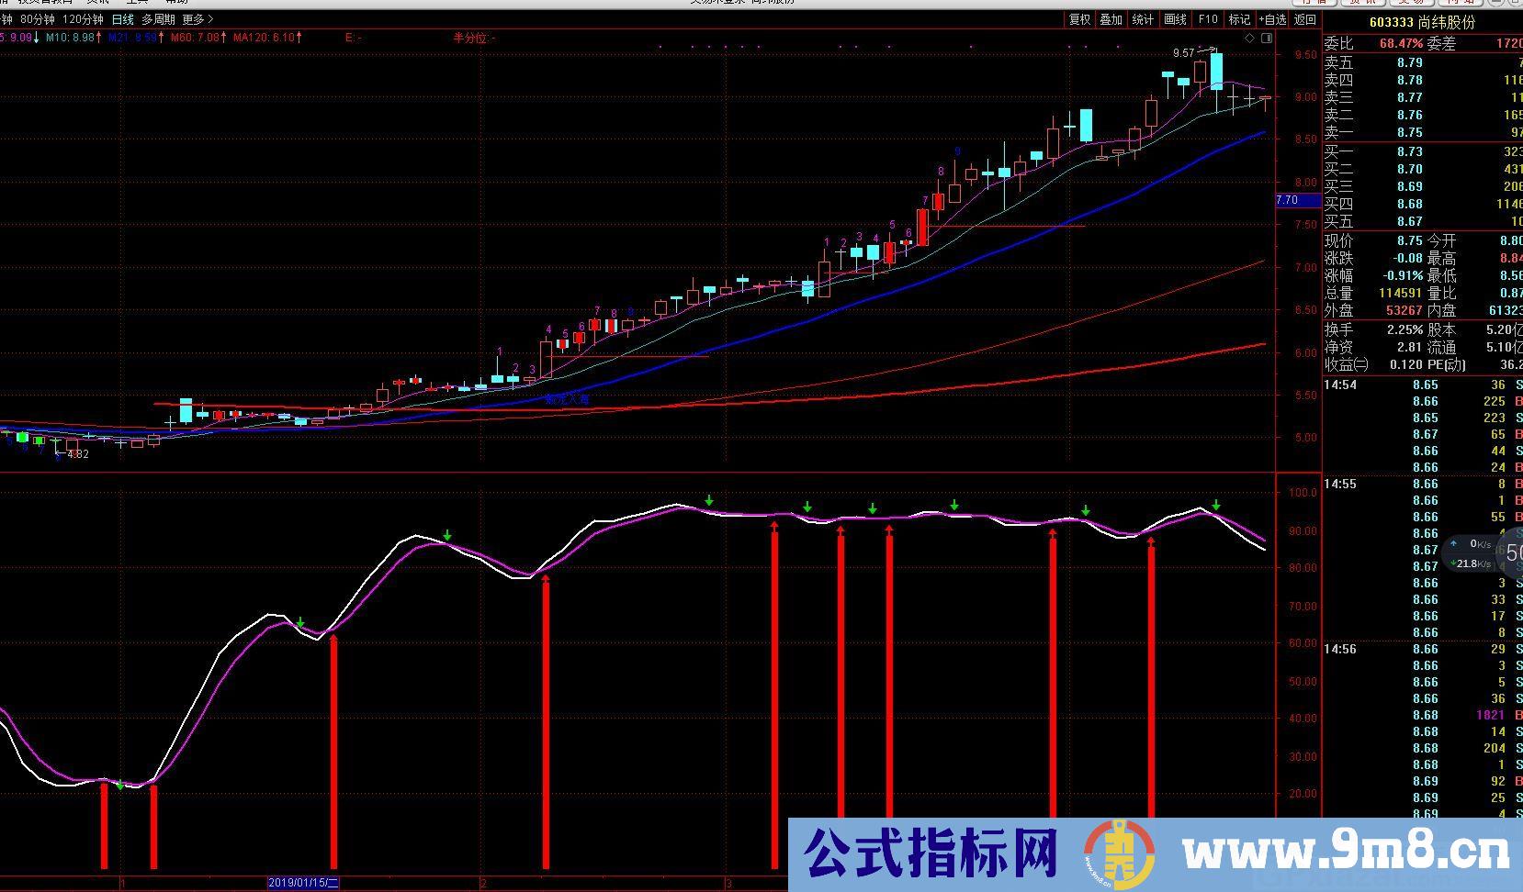Image resolution: width=1523 pixels, height=892 pixels.
Task: Click the 9.57 high price marker
Action: (1183, 53)
